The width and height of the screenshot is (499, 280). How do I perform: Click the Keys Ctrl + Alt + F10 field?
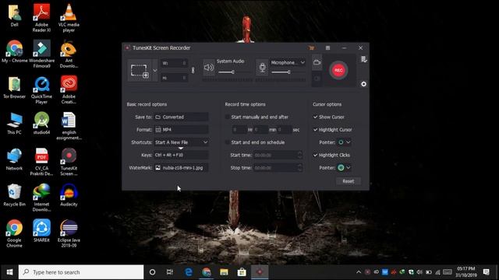click(182, 156)
